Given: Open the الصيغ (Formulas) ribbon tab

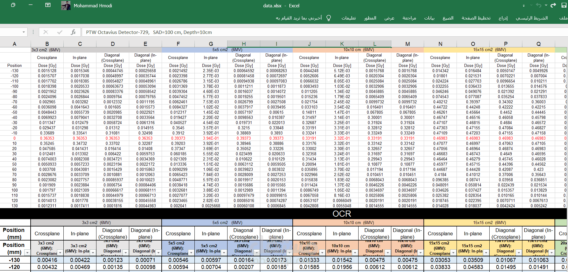Looking at the screenshot, I should click(x=448, y=18).
